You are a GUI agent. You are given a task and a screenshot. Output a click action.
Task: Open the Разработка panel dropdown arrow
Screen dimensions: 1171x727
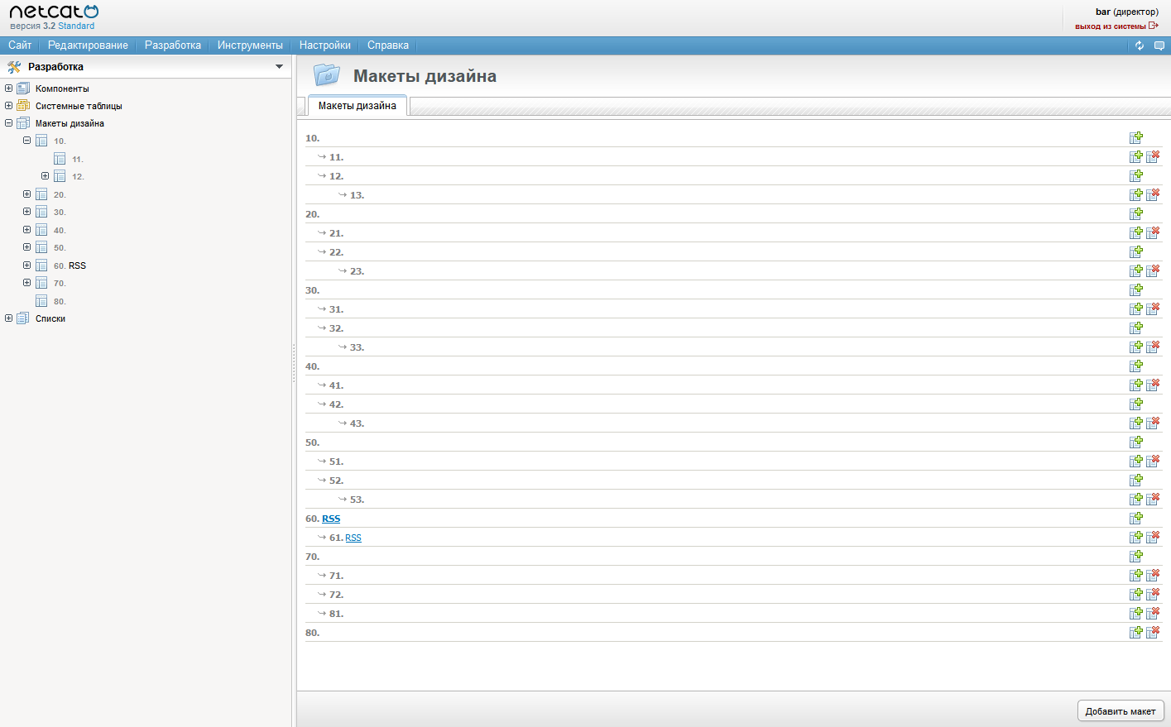tap(279, 67)
